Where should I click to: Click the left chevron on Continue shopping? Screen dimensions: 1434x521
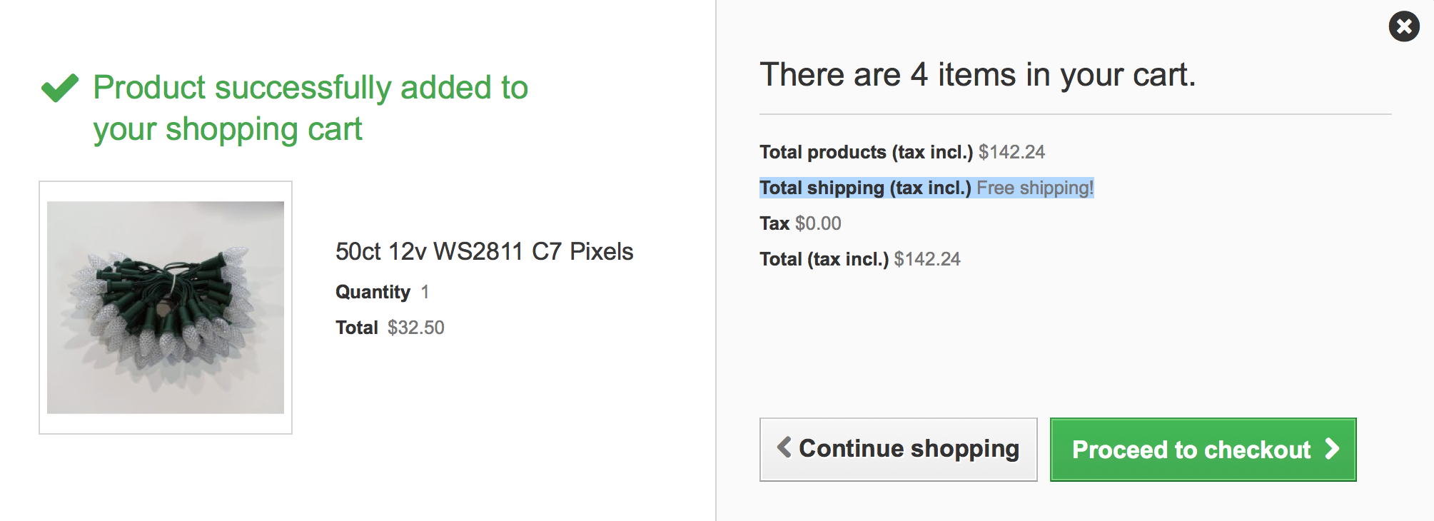point(784,447)
